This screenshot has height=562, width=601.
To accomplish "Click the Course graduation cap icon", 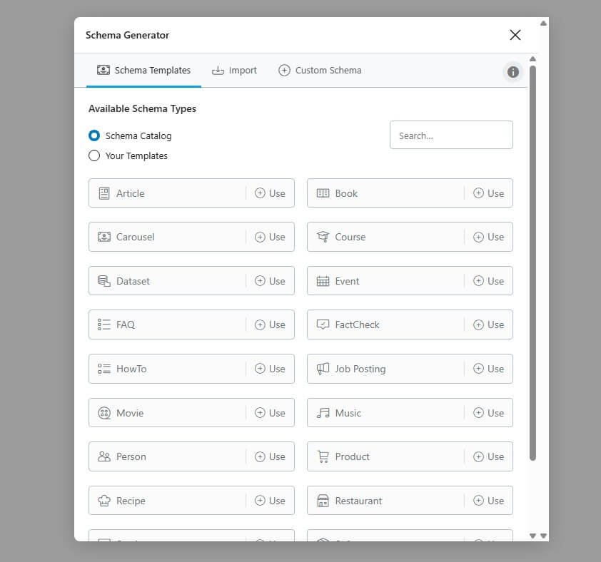I will 323,237.
